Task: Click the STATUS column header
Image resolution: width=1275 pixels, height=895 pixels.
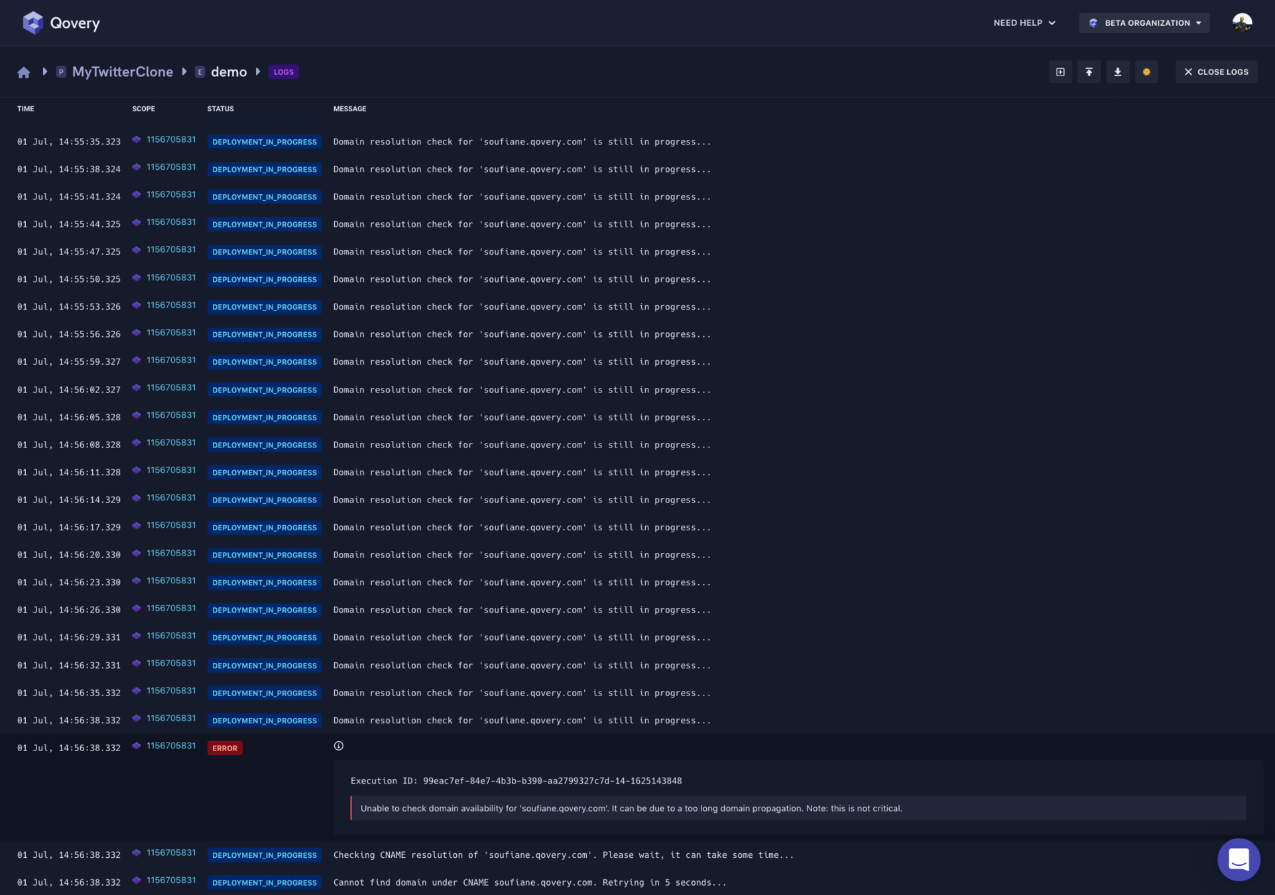Action: [220, 109]
